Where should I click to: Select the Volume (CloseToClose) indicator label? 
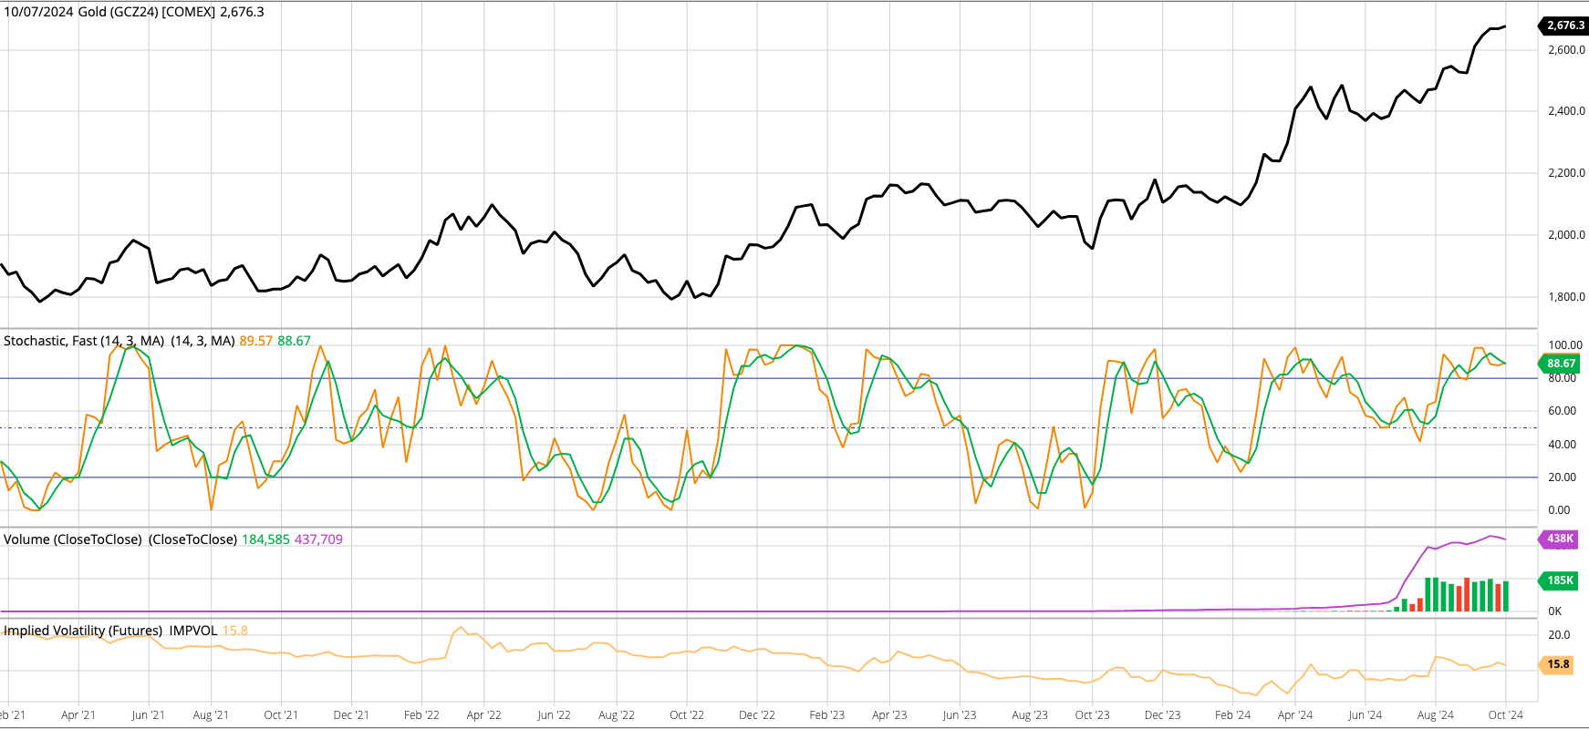(119, 539)
